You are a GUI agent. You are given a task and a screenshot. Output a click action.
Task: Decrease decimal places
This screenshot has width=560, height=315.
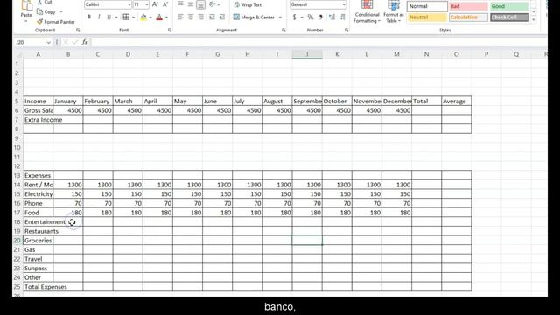pos(342,17)
